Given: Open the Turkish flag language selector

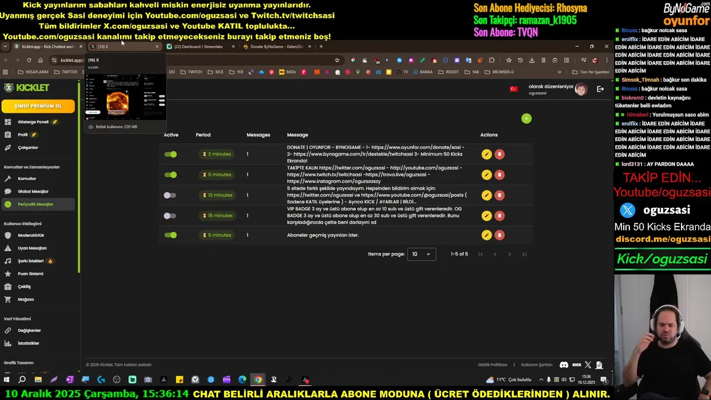Looking at the screenshot, I should click(x=513, y=89).
